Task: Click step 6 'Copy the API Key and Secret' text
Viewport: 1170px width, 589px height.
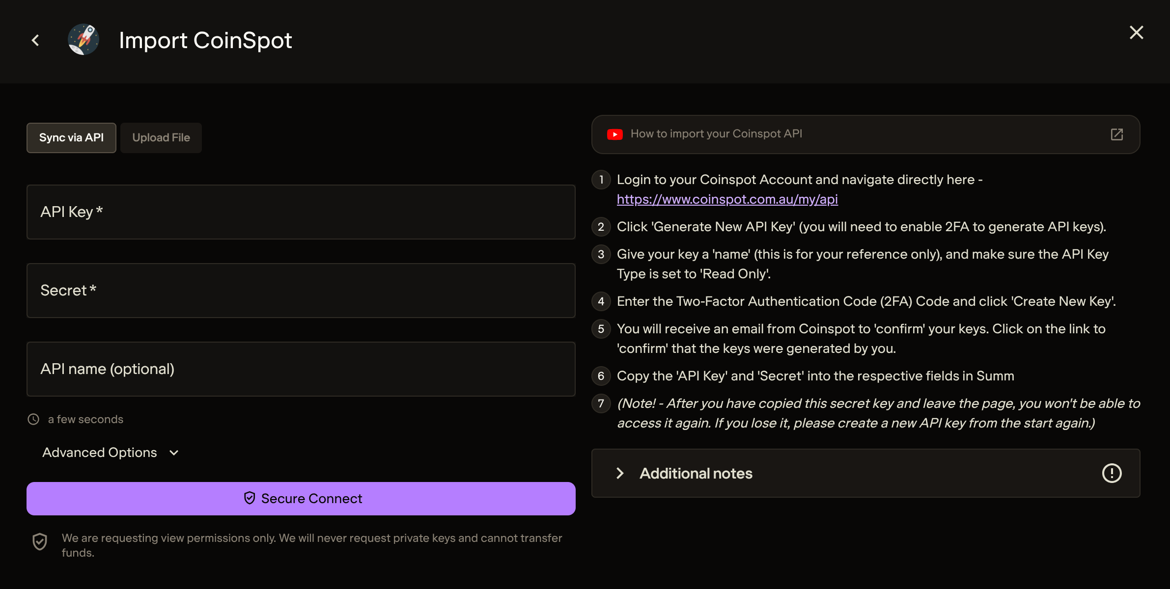Action: [815, 376]
